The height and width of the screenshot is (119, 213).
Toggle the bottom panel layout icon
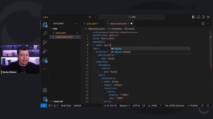click(x=198, y=17)
